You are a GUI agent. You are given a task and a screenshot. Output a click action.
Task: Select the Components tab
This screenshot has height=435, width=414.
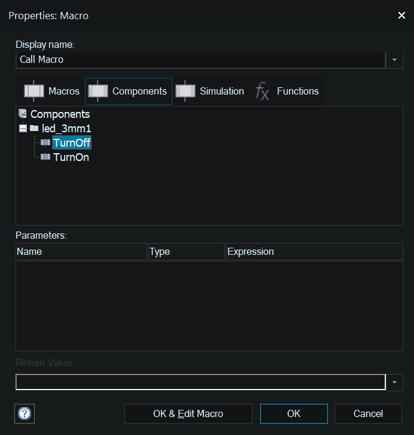click(x=128, y=92)
